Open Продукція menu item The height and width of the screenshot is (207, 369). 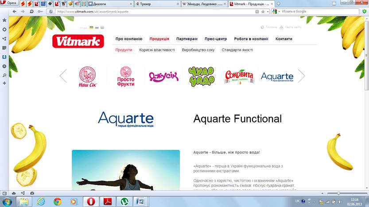tap(159, 39)
